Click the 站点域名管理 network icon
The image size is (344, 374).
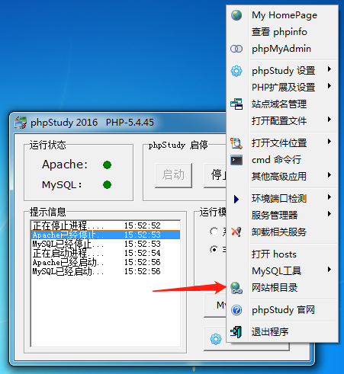click(x=236, y=104)
